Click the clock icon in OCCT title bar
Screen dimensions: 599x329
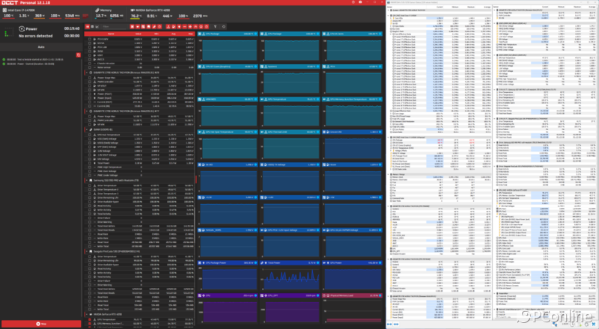point(353,2)
